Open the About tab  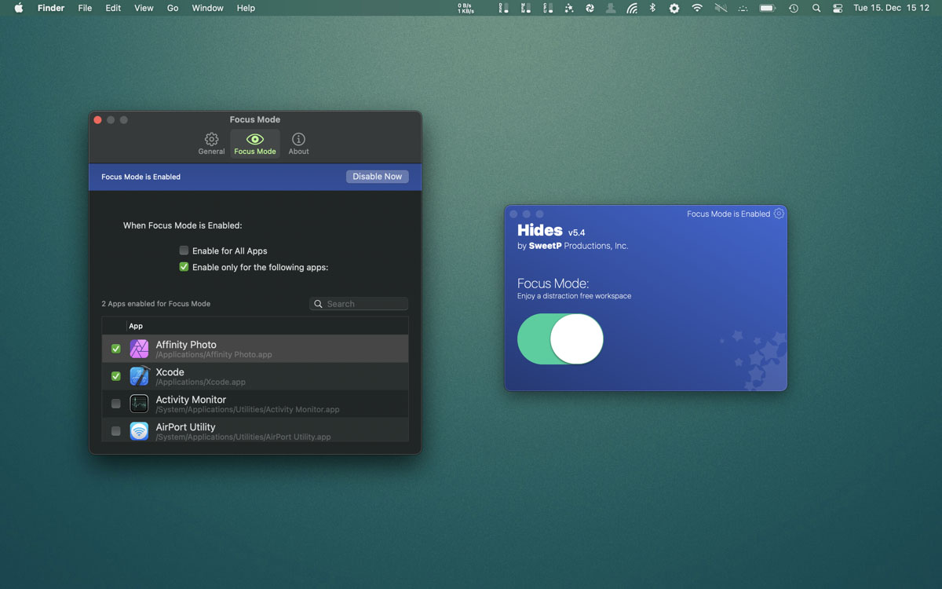click(x=298, y=144)
